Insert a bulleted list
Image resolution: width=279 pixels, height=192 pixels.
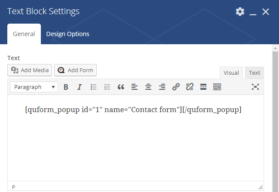click(x=93, y=87)
